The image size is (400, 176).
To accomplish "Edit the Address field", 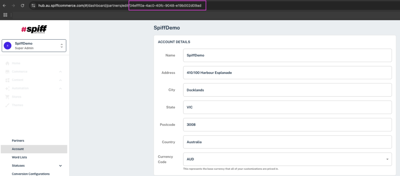I will click(287, 72).
